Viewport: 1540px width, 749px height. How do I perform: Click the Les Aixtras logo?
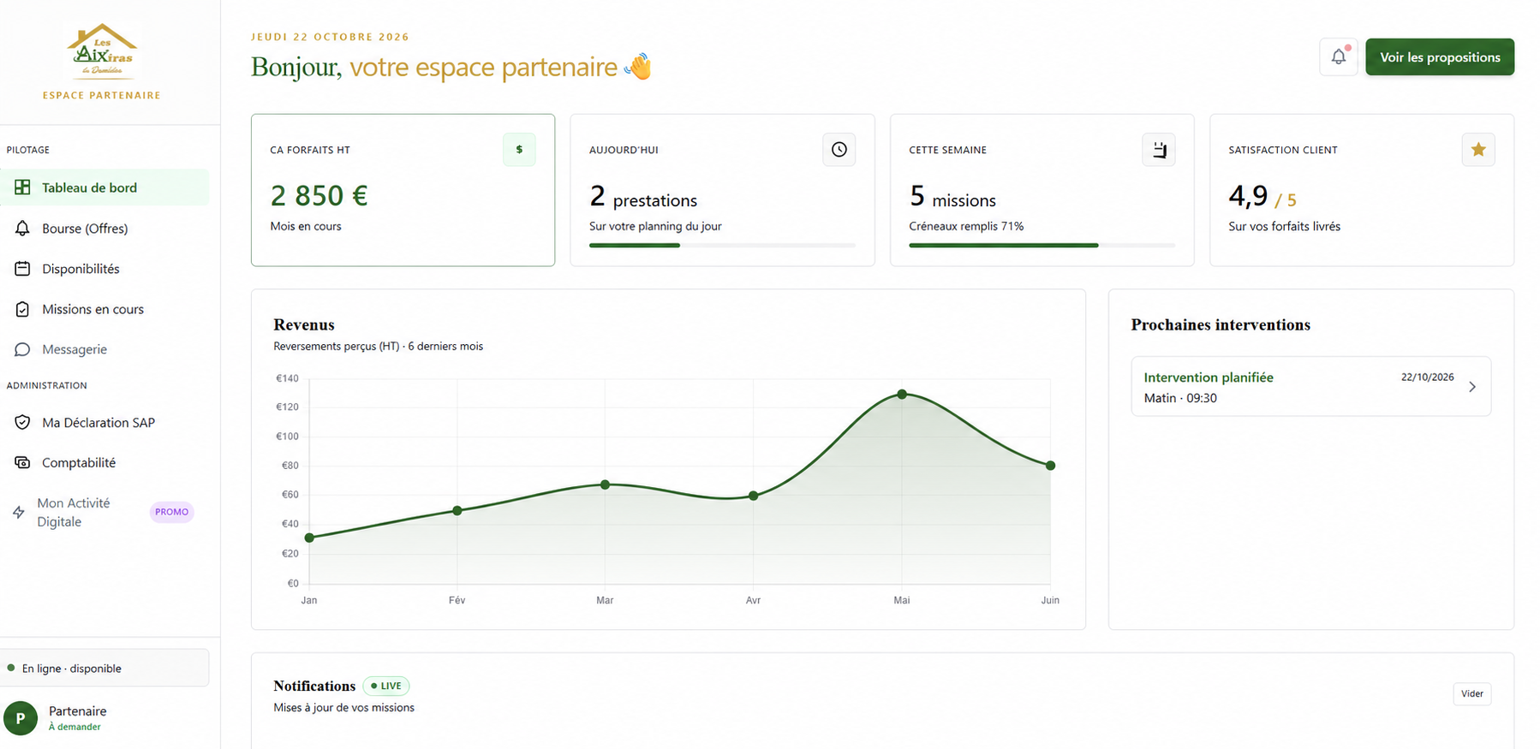point(102,51)
